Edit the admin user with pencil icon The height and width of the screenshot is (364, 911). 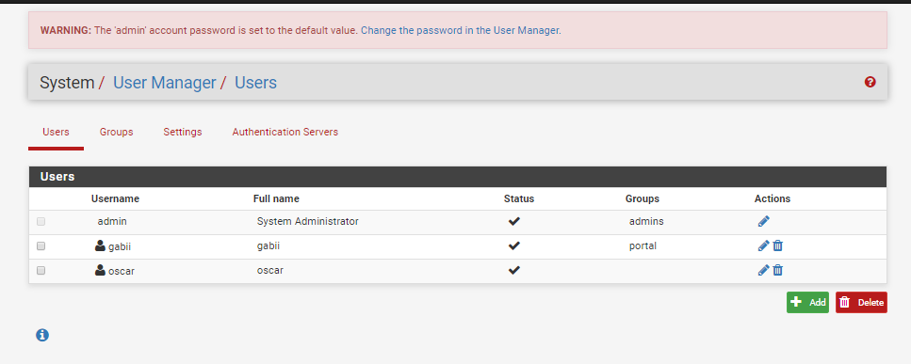click(763, 221)
